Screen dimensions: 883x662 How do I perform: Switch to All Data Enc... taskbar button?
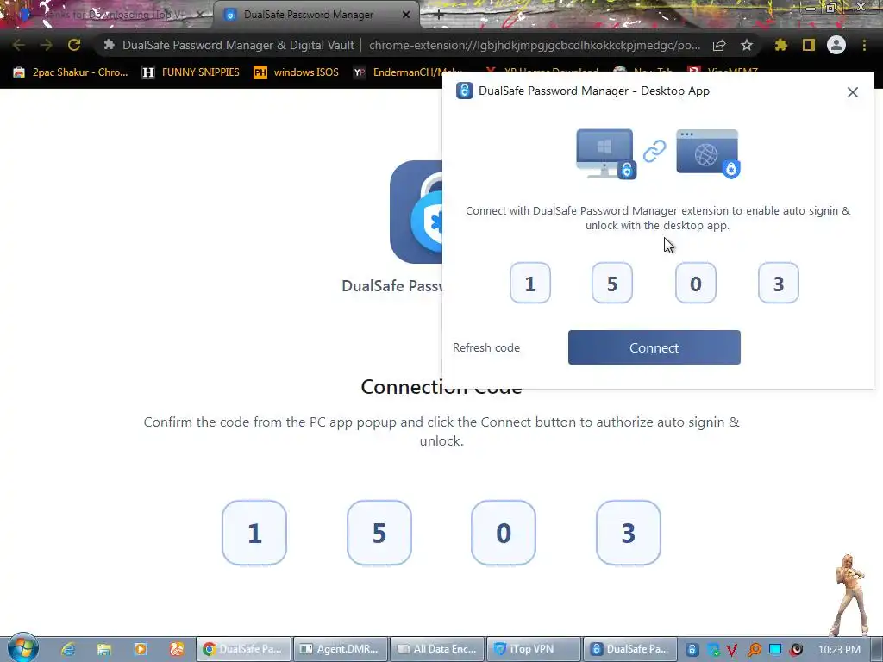pyautogui.click(x=437, y=649)
